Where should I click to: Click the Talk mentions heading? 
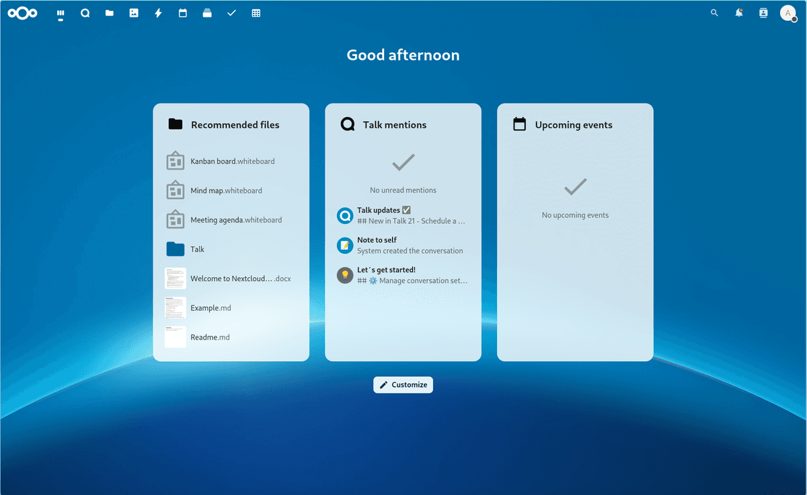tap(395, 125)
